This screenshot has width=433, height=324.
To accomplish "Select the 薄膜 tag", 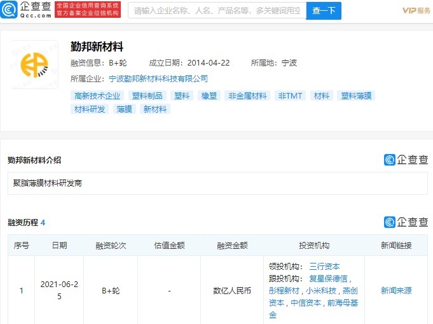I will (124, 109).
